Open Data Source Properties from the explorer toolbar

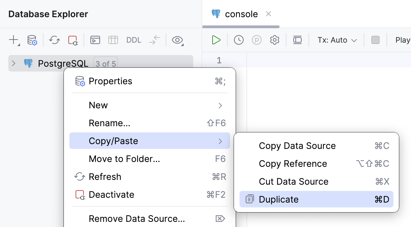(32, 40)
